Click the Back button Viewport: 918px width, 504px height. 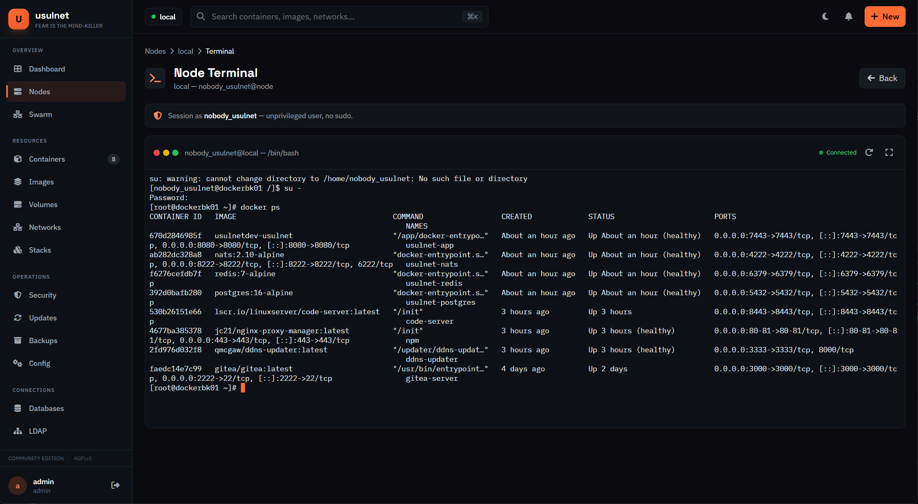tap(882, 78)
